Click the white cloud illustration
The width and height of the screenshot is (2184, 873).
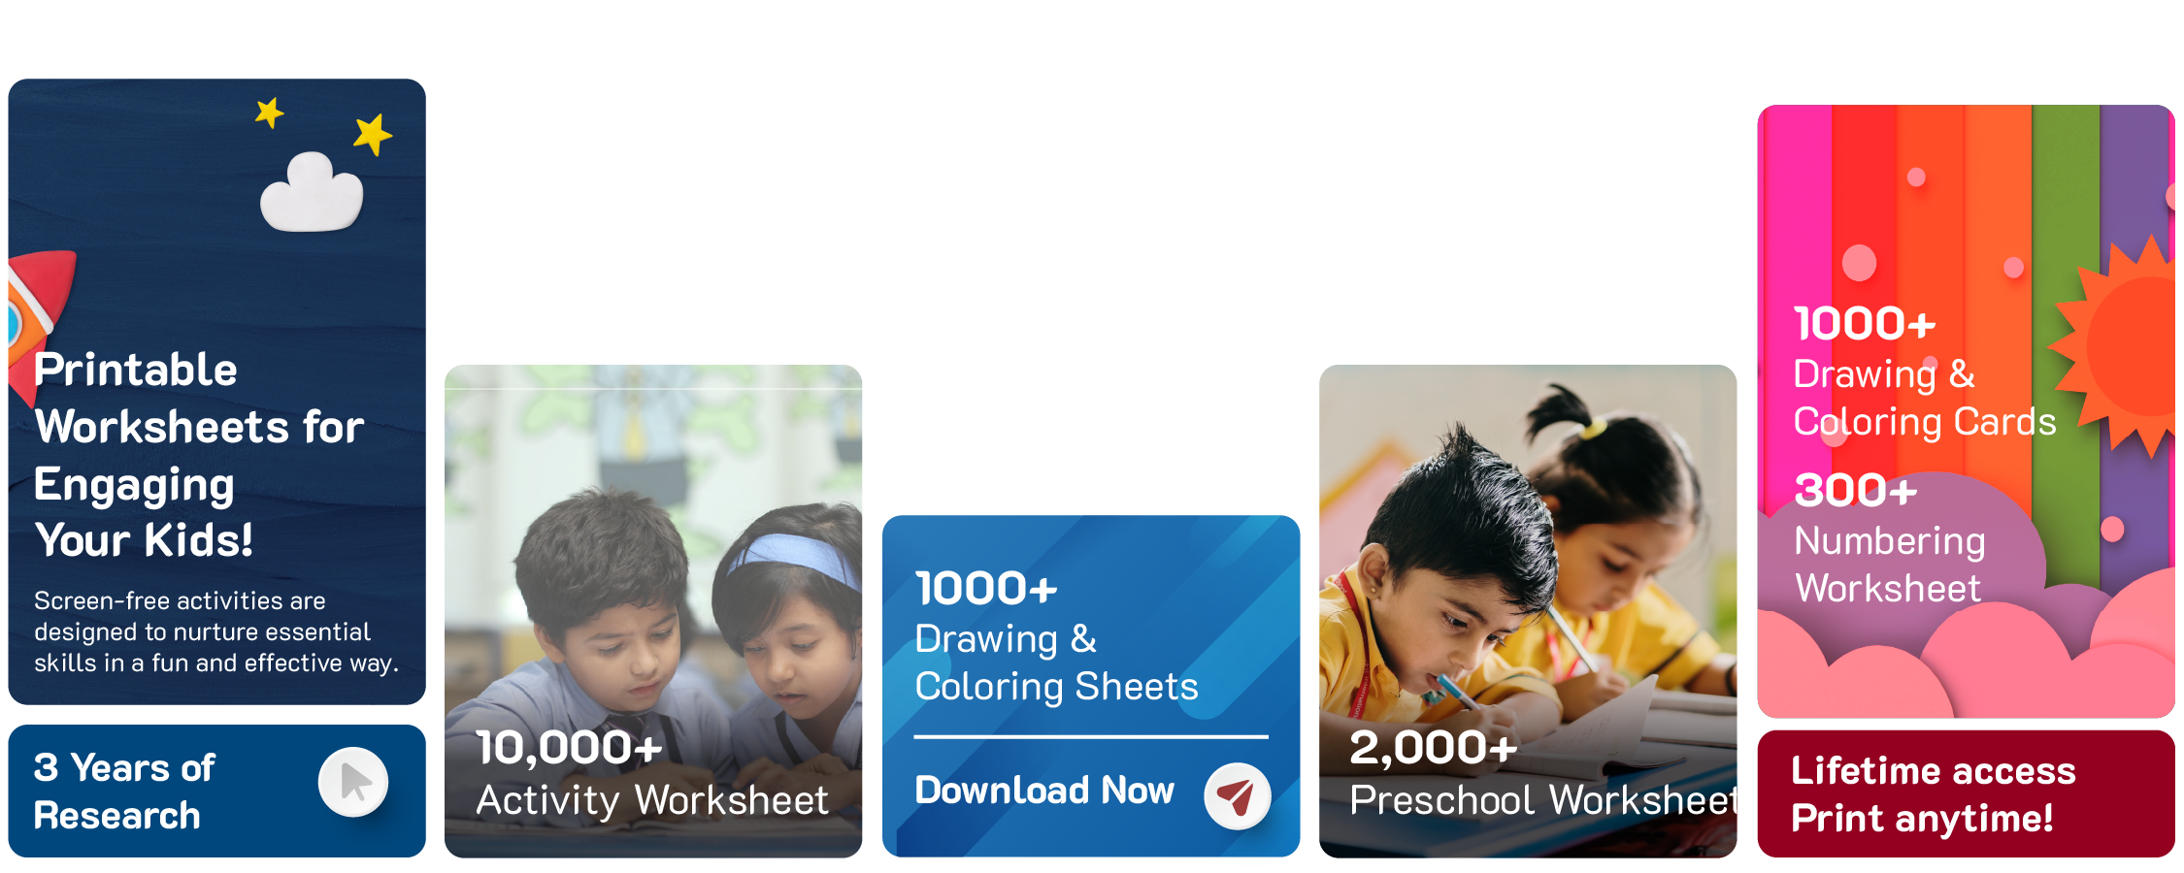click(x=312, y=192)
